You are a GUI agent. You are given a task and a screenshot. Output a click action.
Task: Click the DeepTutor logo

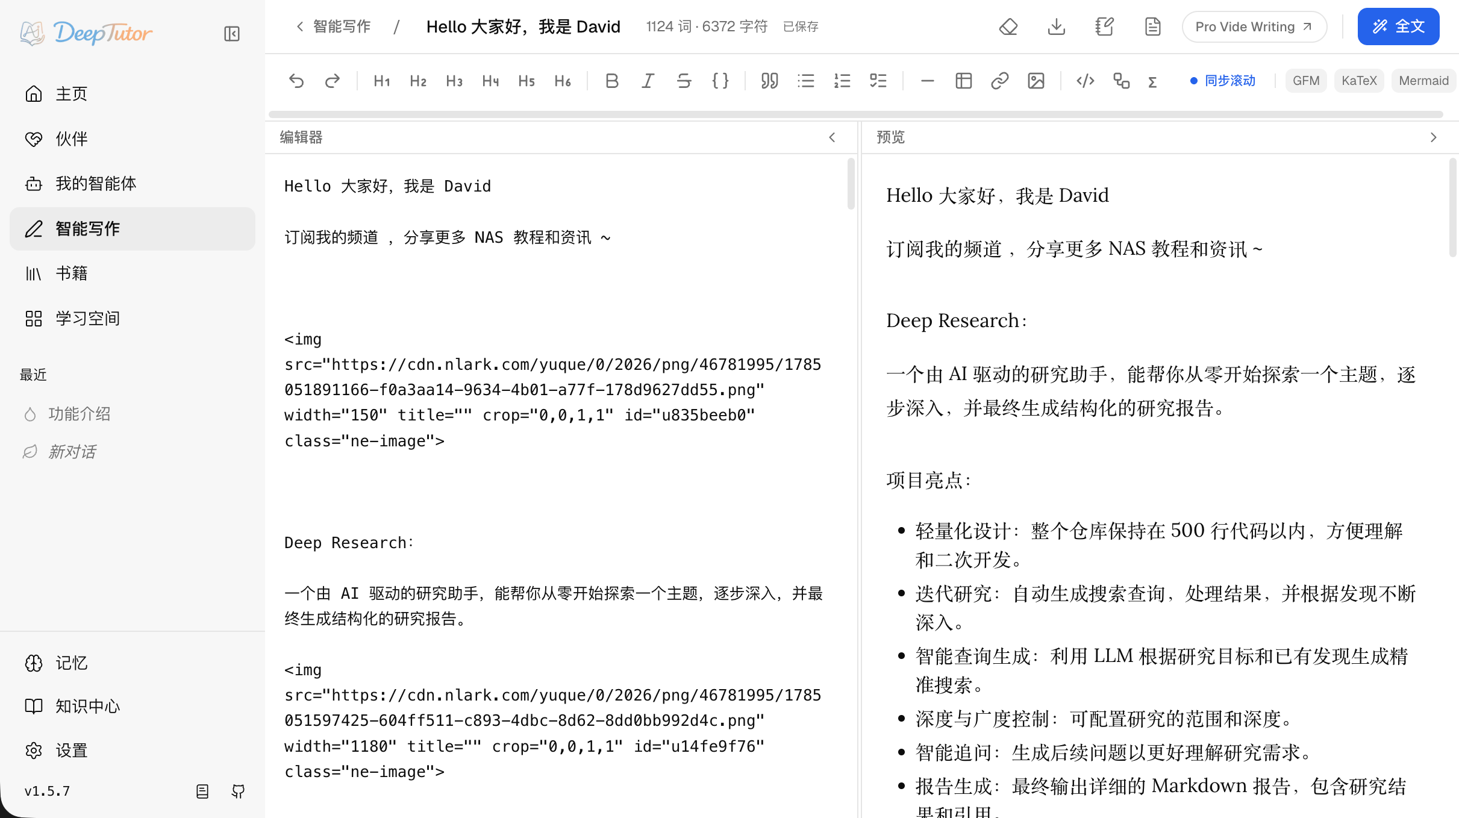pos(86,33)
